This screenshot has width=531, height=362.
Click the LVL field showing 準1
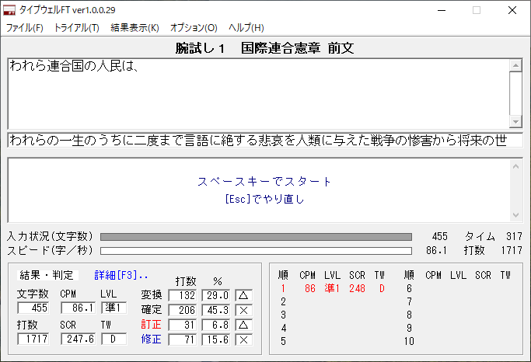point(114,308)
